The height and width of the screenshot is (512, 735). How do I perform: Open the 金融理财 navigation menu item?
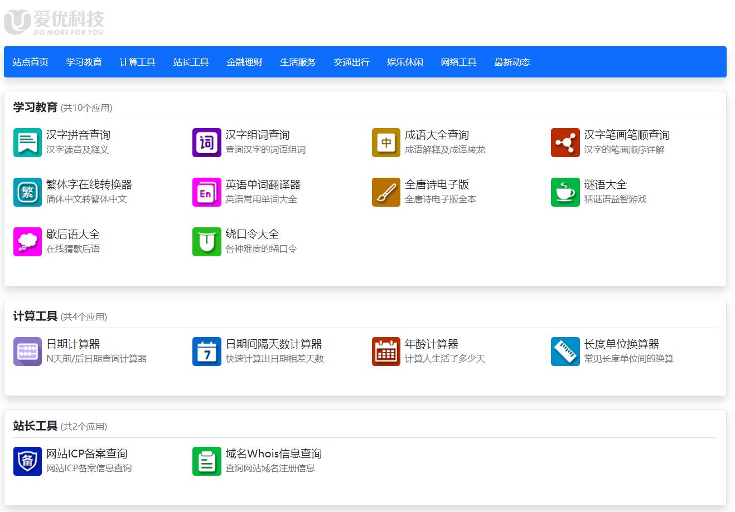tap(244, 62)
